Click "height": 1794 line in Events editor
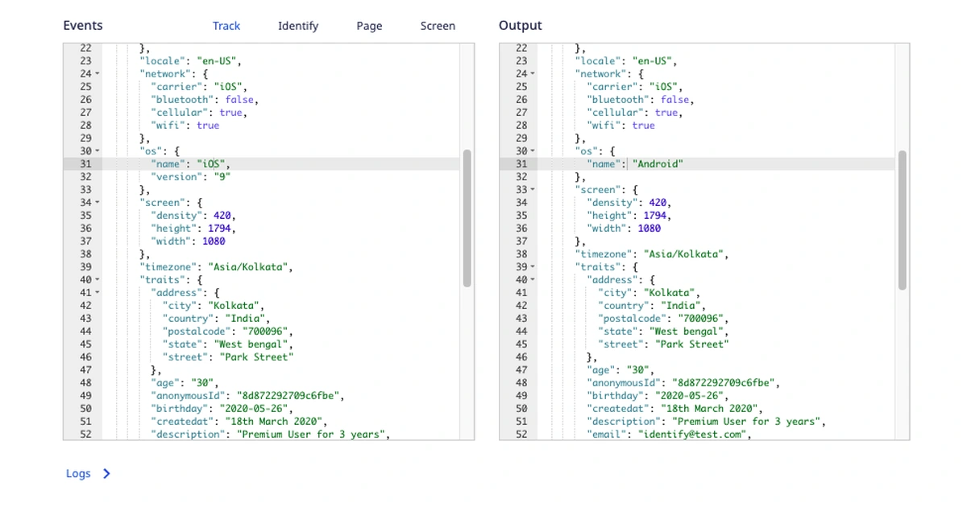Screen dimensions: 967x507 (193, 229)
